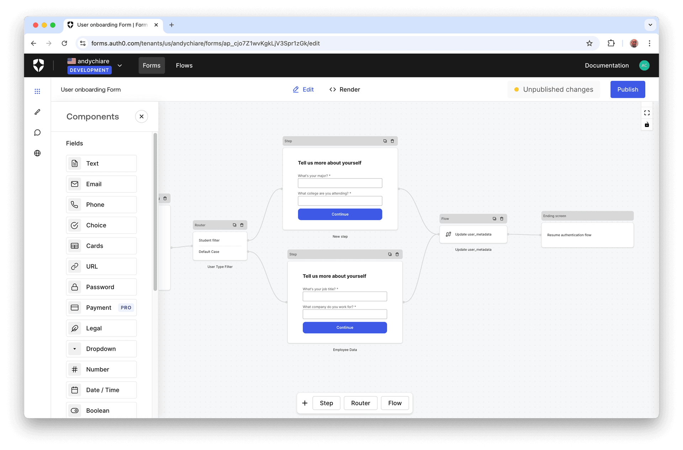Screen dimensions: 683x450
Task: Add the Password field component
Action: [x=101, y=287]
